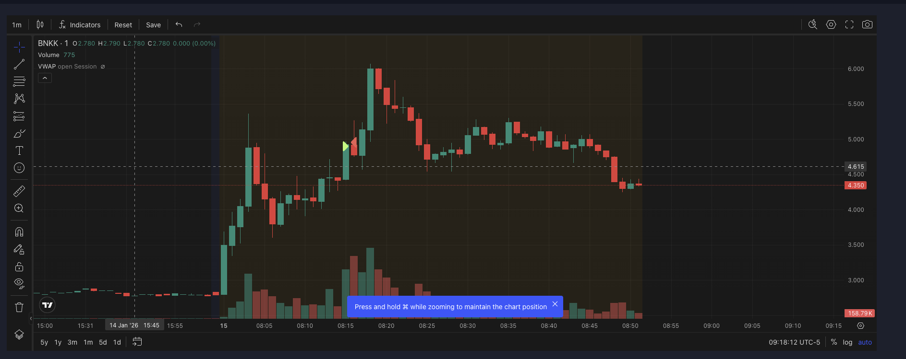Dismiss the zooming hint tooltip
Viewport: 906px width, 359px height.
[555, 304]
